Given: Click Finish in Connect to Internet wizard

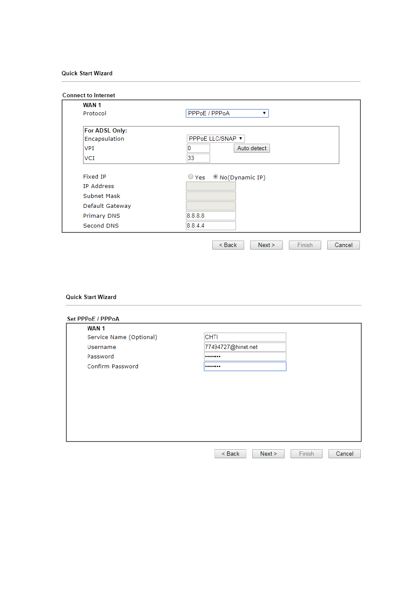Looking at the screenshot, I should (305, 245).
